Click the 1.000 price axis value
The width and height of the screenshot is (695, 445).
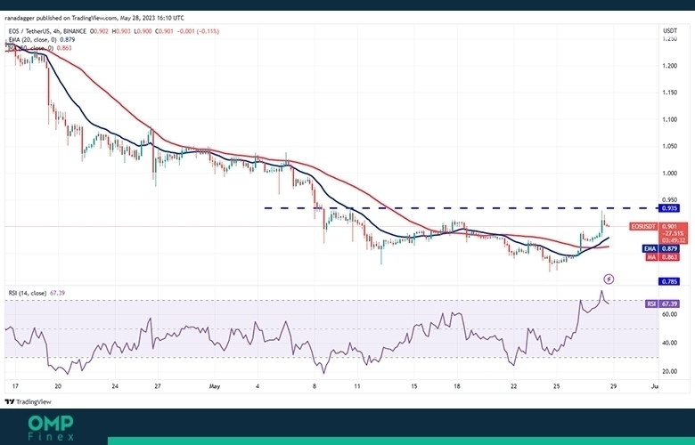(x=670, y=174)
